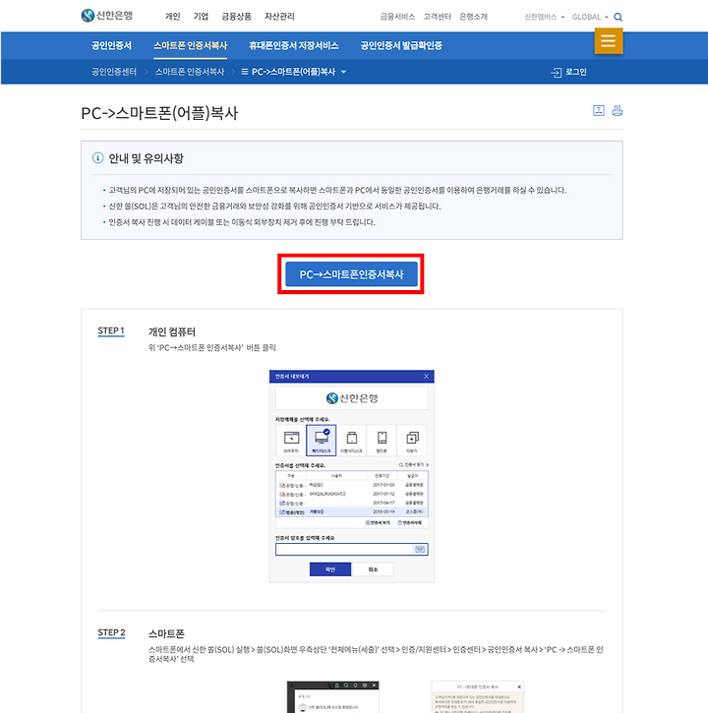Open the 금융상품 top menu

[236, 17]
